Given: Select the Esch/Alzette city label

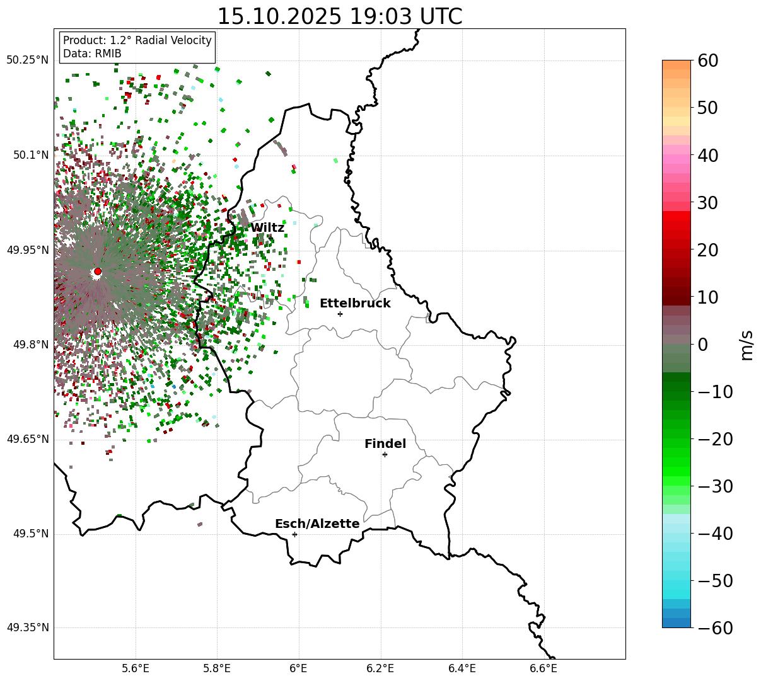Looking at the screenshot, I should click(x=317, y=524).
